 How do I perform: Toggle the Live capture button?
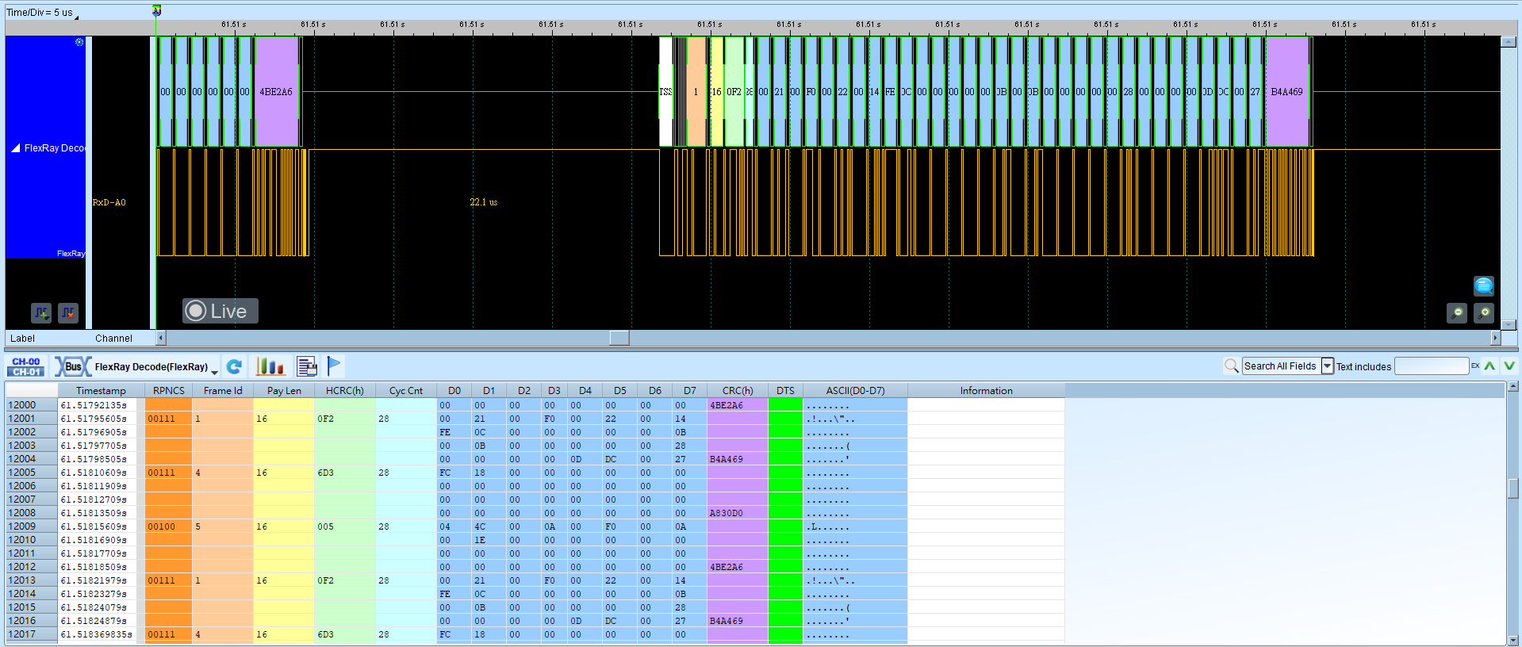(220, 311)
